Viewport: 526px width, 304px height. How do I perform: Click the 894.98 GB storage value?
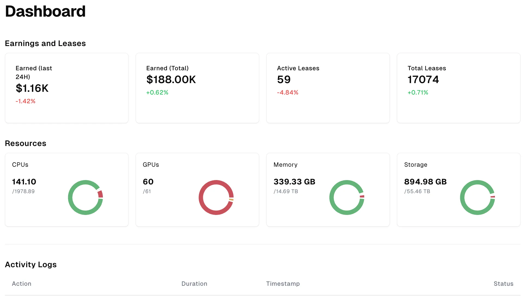click(x=425, y=182)
